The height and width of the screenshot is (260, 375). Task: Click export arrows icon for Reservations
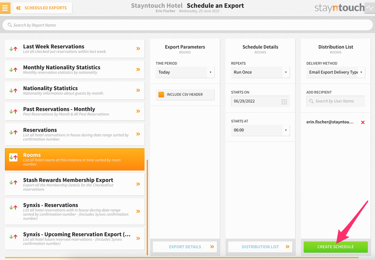[13, 132]
